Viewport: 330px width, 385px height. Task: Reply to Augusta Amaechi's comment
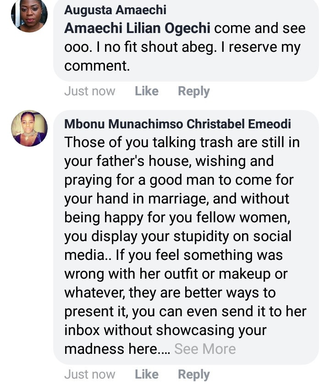click(193, 91)
